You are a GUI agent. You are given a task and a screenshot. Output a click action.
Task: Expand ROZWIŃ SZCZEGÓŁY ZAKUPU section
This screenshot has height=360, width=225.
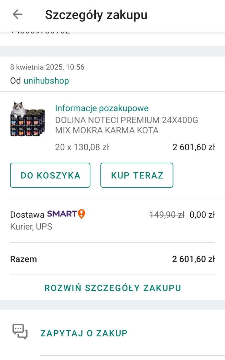tap(112, 288)
